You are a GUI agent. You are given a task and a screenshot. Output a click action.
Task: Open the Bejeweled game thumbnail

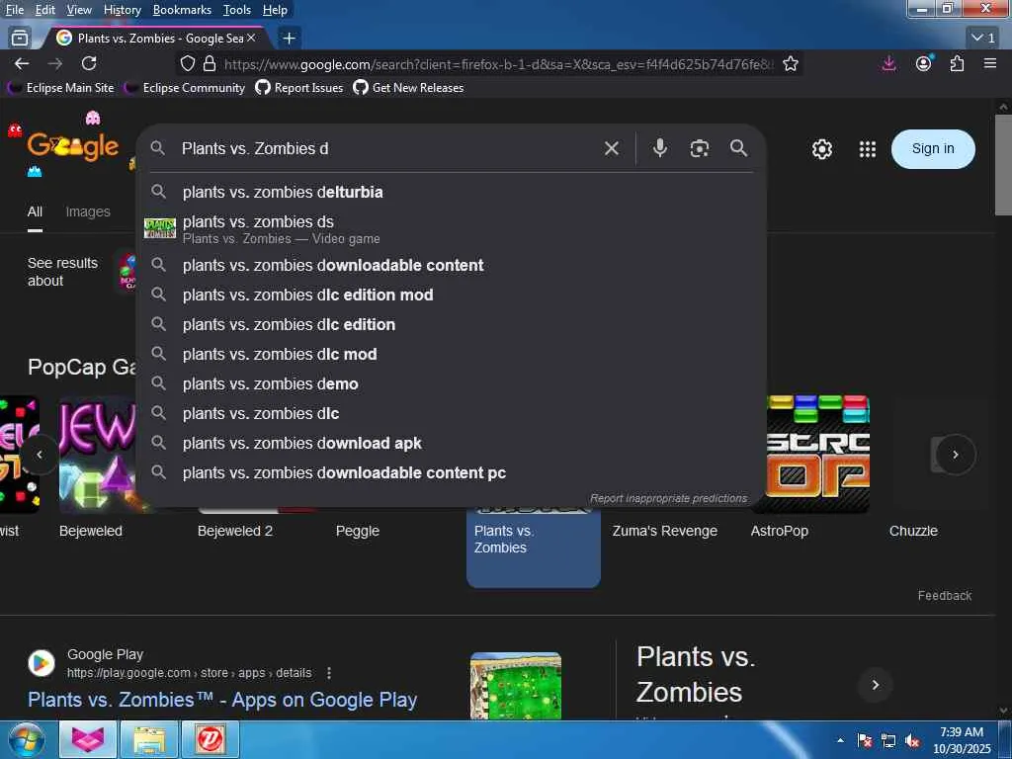click(x=97, y=455)
